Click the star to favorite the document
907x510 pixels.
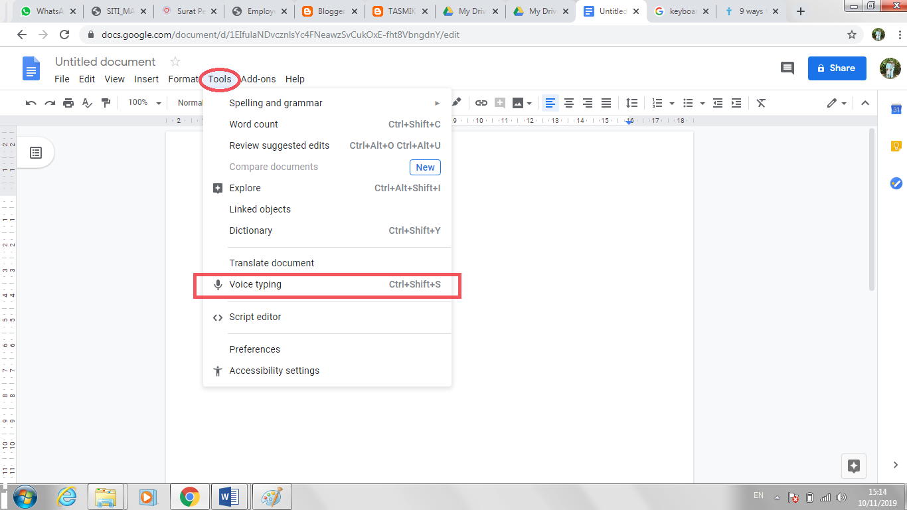(174, 61)
